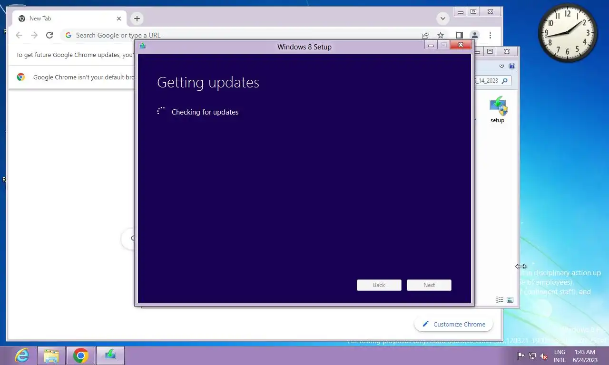
Task: Click the "Getting updates" heading
Action: tap(208, 82)
